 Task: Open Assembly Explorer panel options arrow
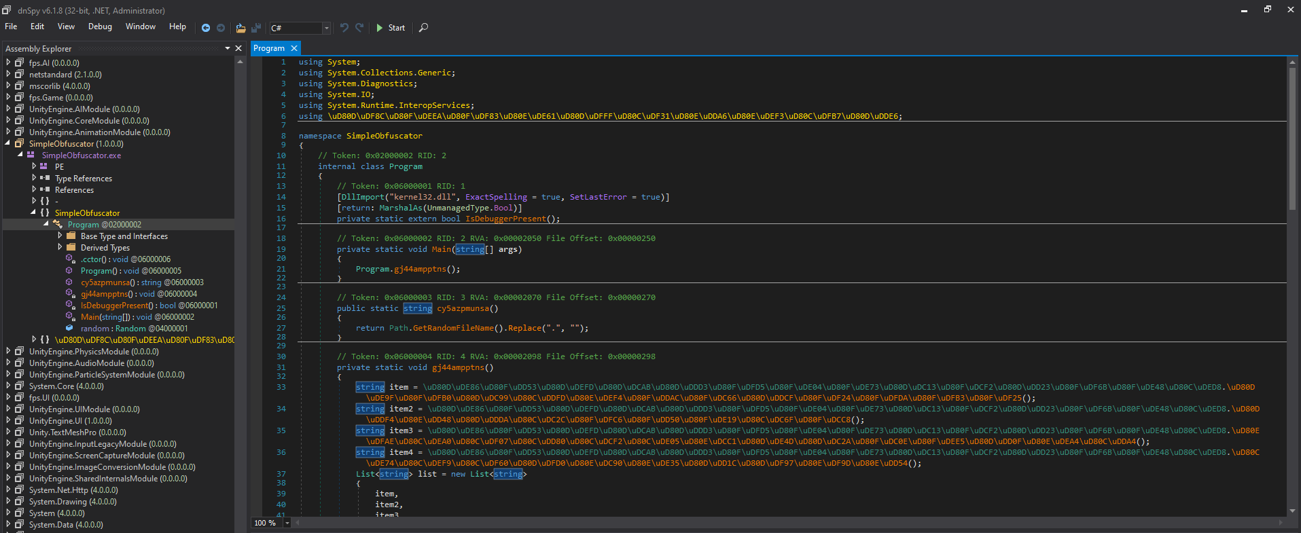pos(228,48)
